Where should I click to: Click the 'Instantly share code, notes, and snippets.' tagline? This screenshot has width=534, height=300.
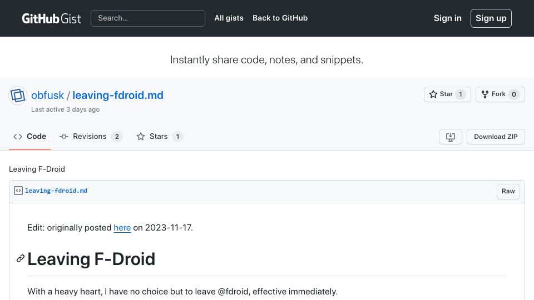click(266, 60)
